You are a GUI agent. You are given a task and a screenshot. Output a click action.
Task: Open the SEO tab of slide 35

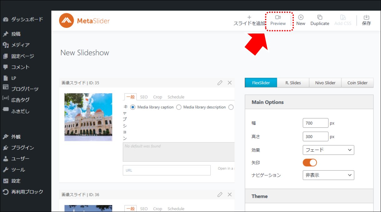(x=144, y=97)
